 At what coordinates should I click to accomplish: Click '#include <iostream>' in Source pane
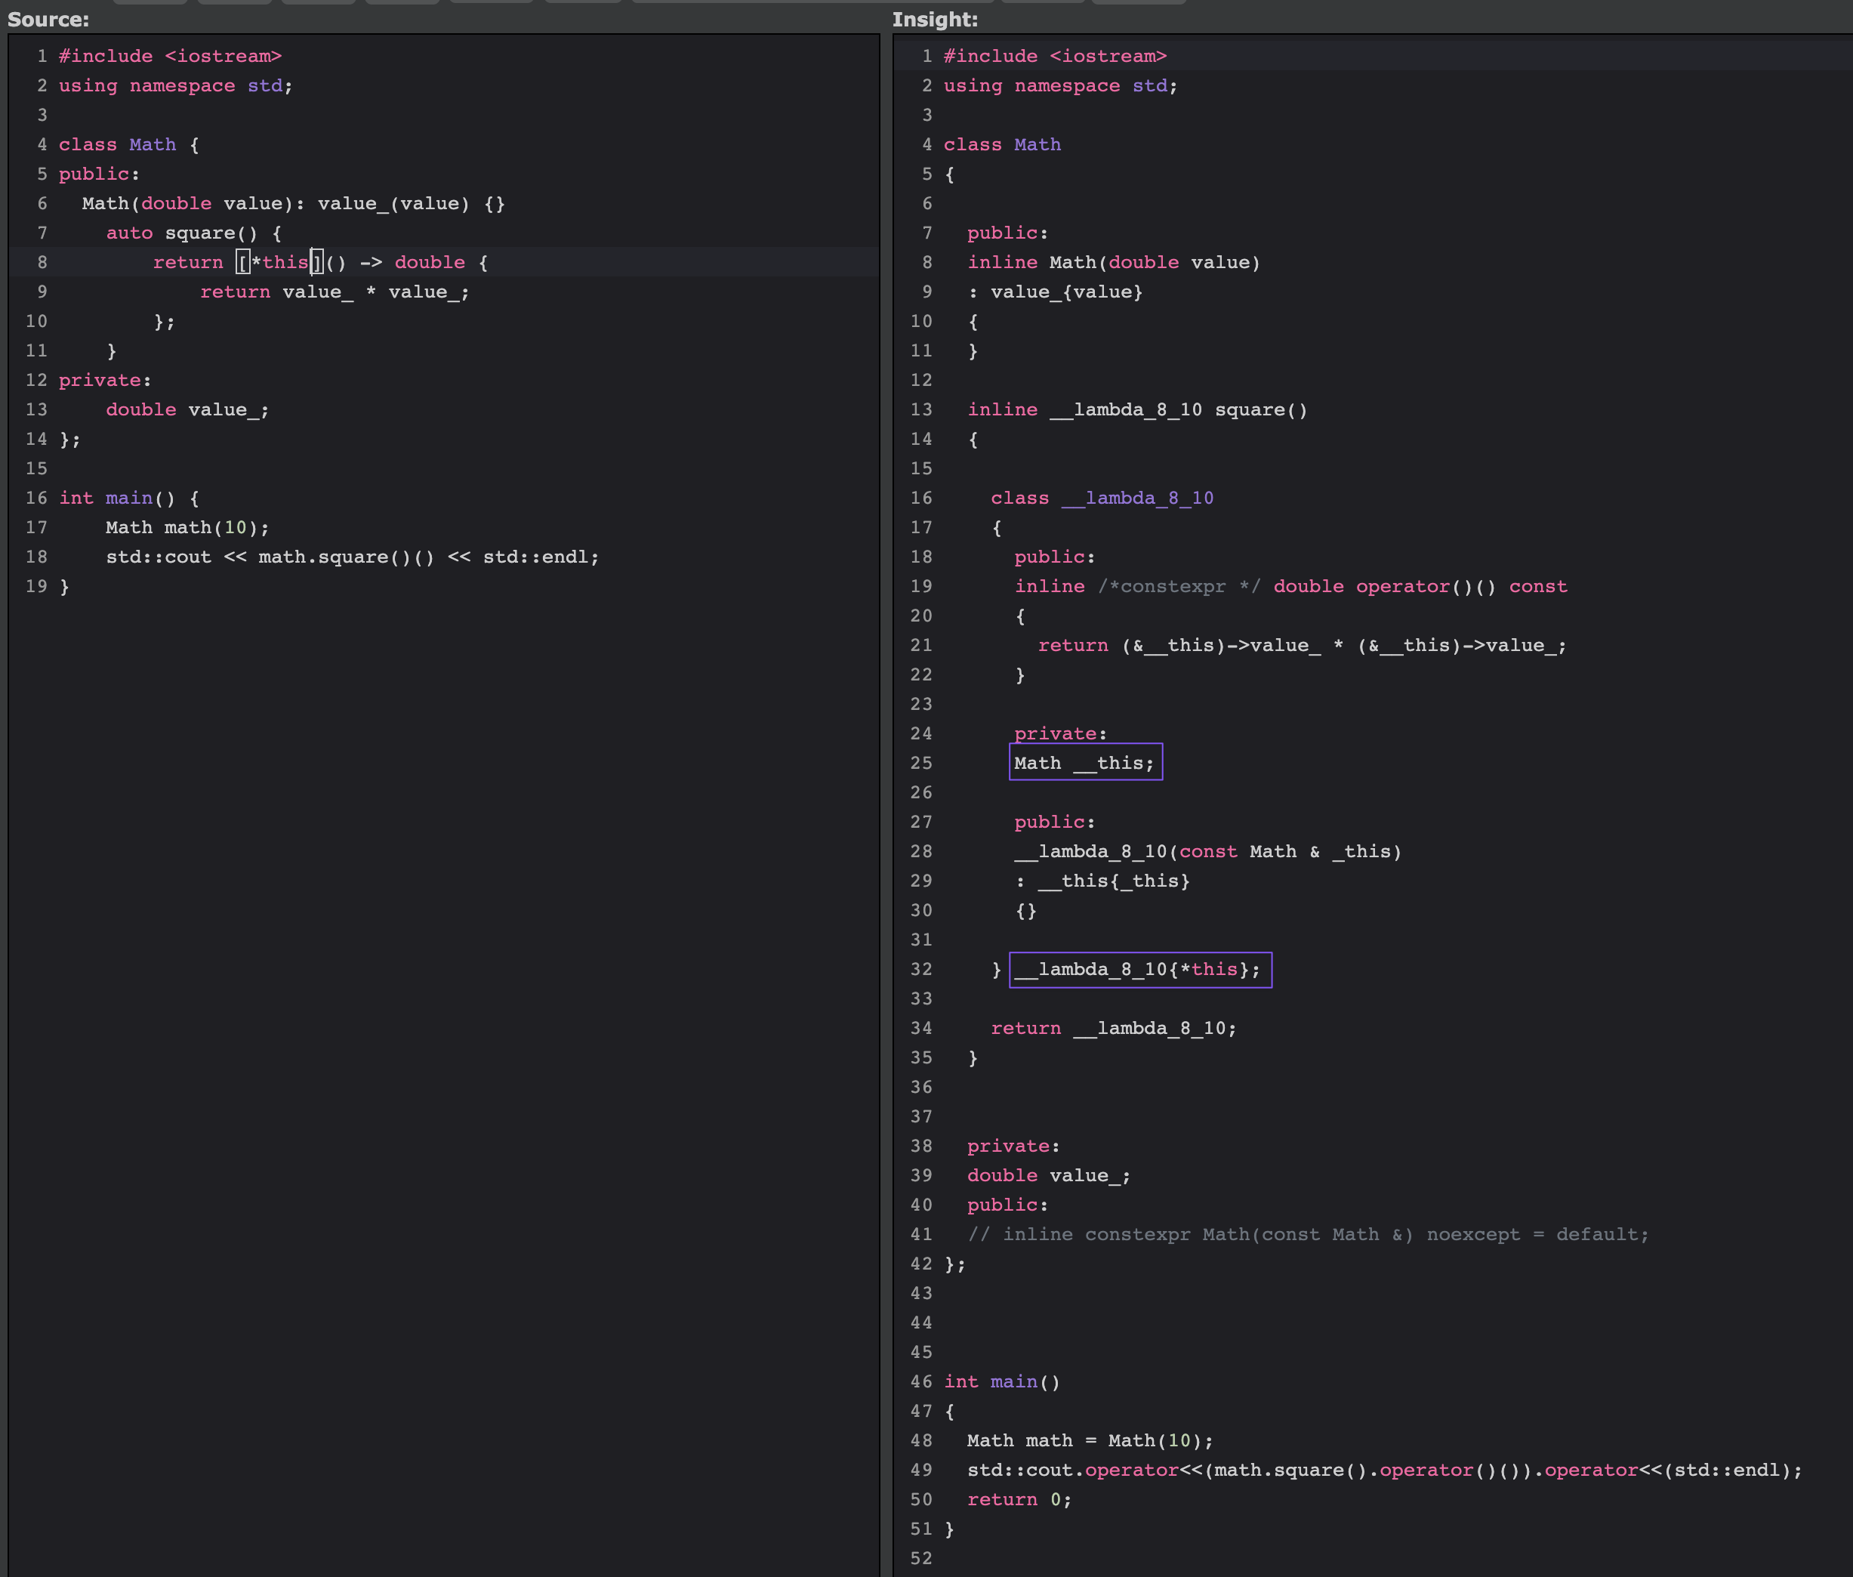pyautogui.click(x=170, y=55)
